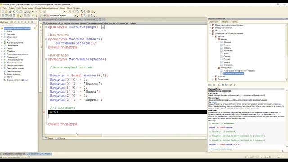Click the procedure icon beside МассивыНаСервере combo
Screen dimensions: 288x162
click(48, 15)
